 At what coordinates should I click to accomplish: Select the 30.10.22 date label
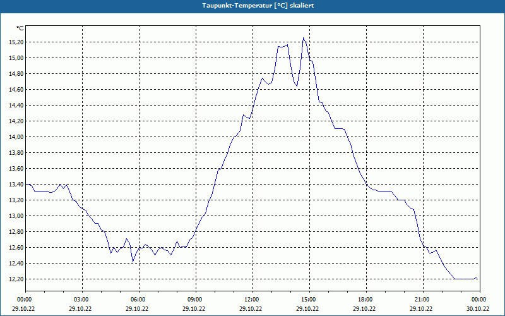[x=478, y=309]
